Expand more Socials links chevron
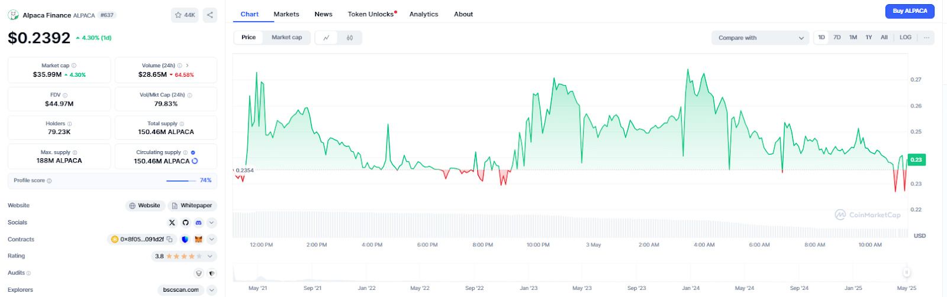 211,223
